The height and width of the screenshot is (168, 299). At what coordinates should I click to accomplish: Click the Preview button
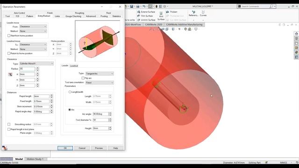pyautogui.click(x=99, y=148)
